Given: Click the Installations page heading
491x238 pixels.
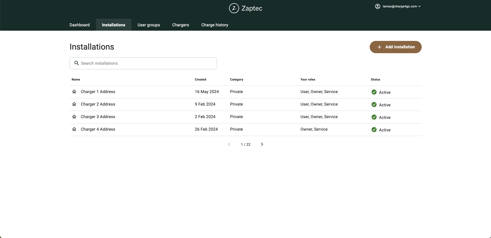Looking at the screenshot, I should pos(92,47).
